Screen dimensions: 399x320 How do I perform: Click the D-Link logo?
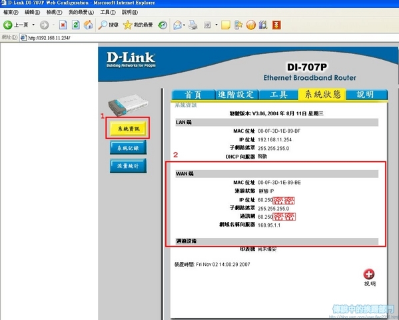(x=131, y=59)
